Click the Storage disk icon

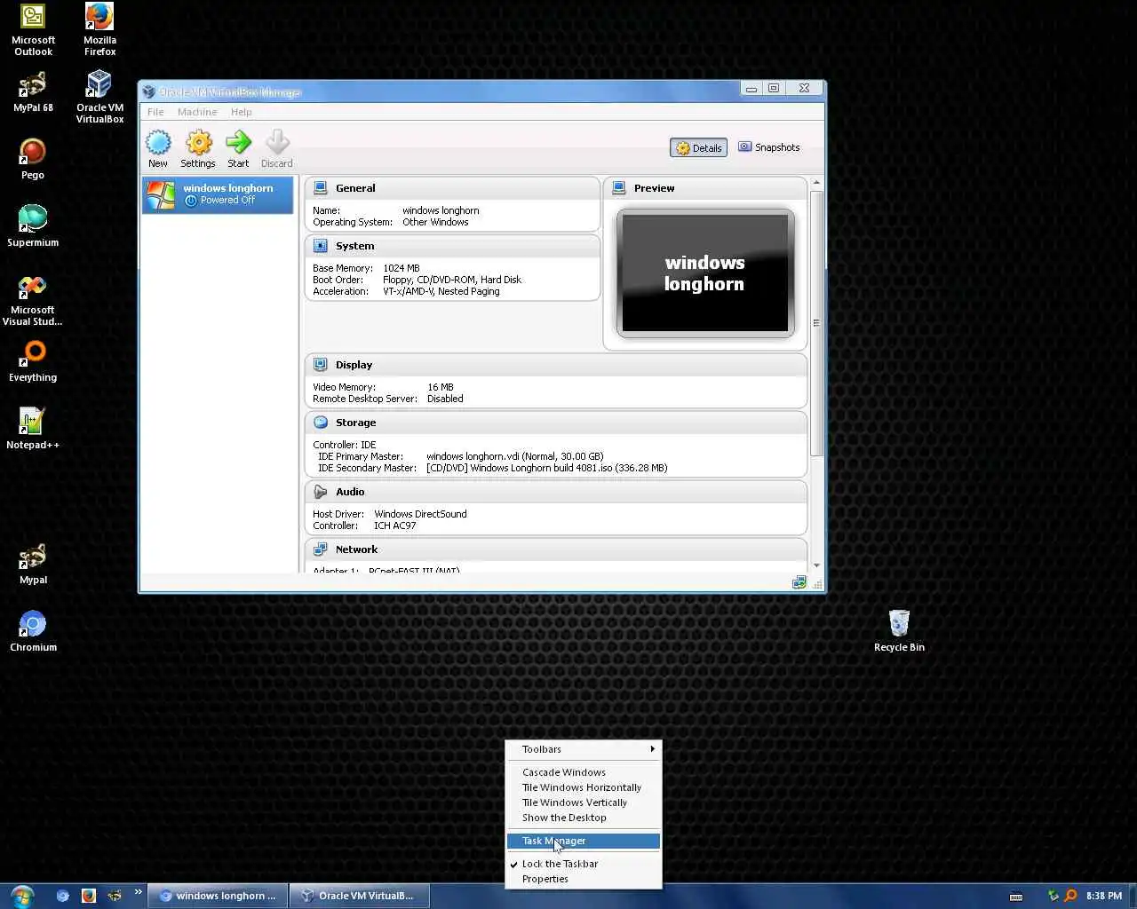click(321, 423)
